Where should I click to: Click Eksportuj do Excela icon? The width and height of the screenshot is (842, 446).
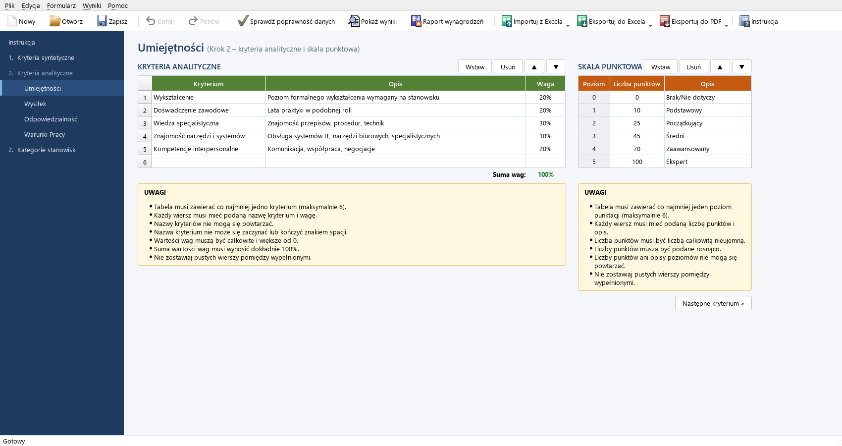pos(582,21)
